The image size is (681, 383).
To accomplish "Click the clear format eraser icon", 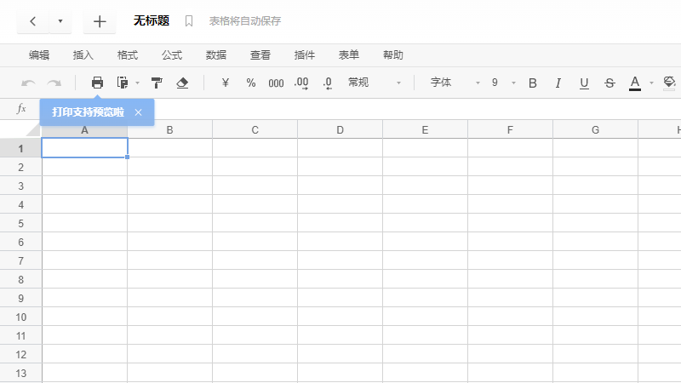I will click(x=181, y=83).
